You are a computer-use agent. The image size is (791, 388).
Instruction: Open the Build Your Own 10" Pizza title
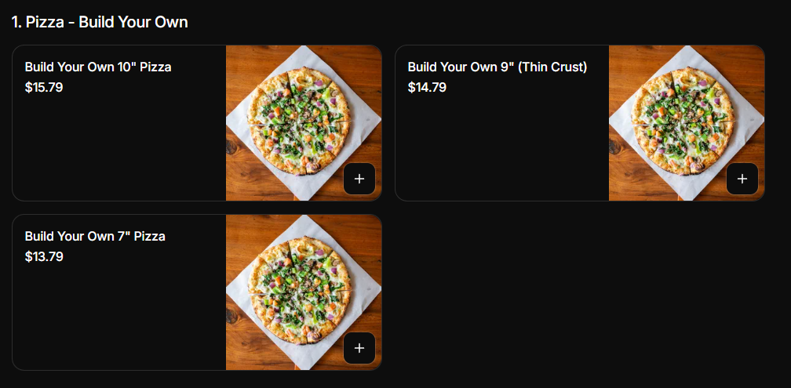tap(98, 67)
